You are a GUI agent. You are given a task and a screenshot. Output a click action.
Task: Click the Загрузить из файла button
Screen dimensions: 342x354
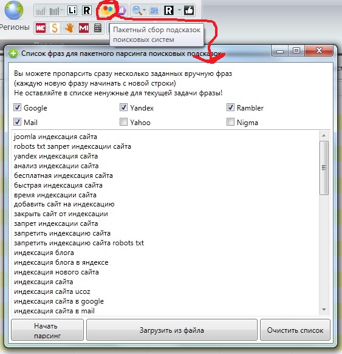[x=172, y=330]
